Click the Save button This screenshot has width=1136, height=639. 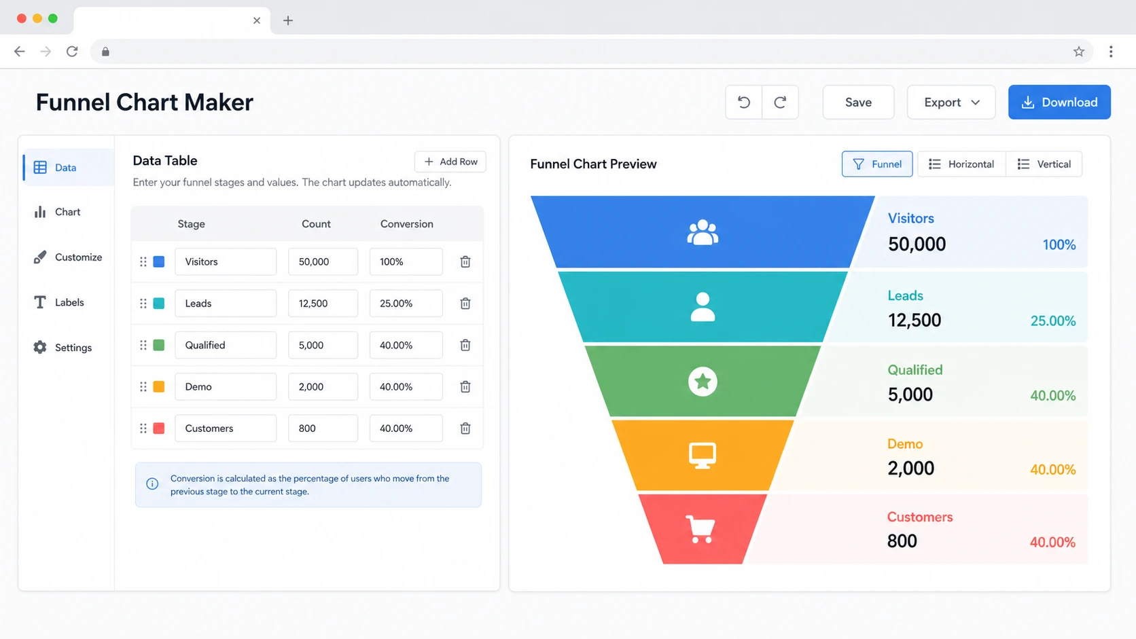858,102
